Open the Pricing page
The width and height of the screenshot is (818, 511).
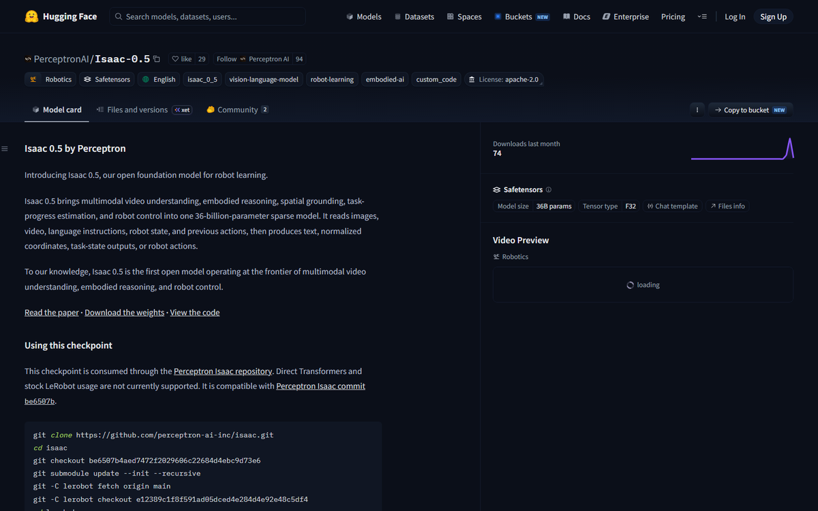(x=673, y=16)
